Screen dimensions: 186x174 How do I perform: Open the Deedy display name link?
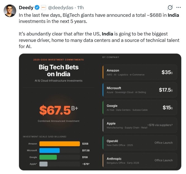pyautogui.click(x=26, y=8)
